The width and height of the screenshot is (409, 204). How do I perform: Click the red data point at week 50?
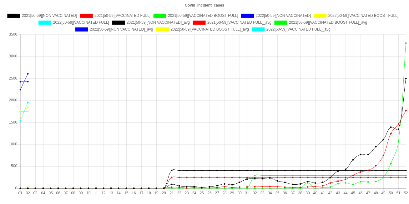(391, 134)
